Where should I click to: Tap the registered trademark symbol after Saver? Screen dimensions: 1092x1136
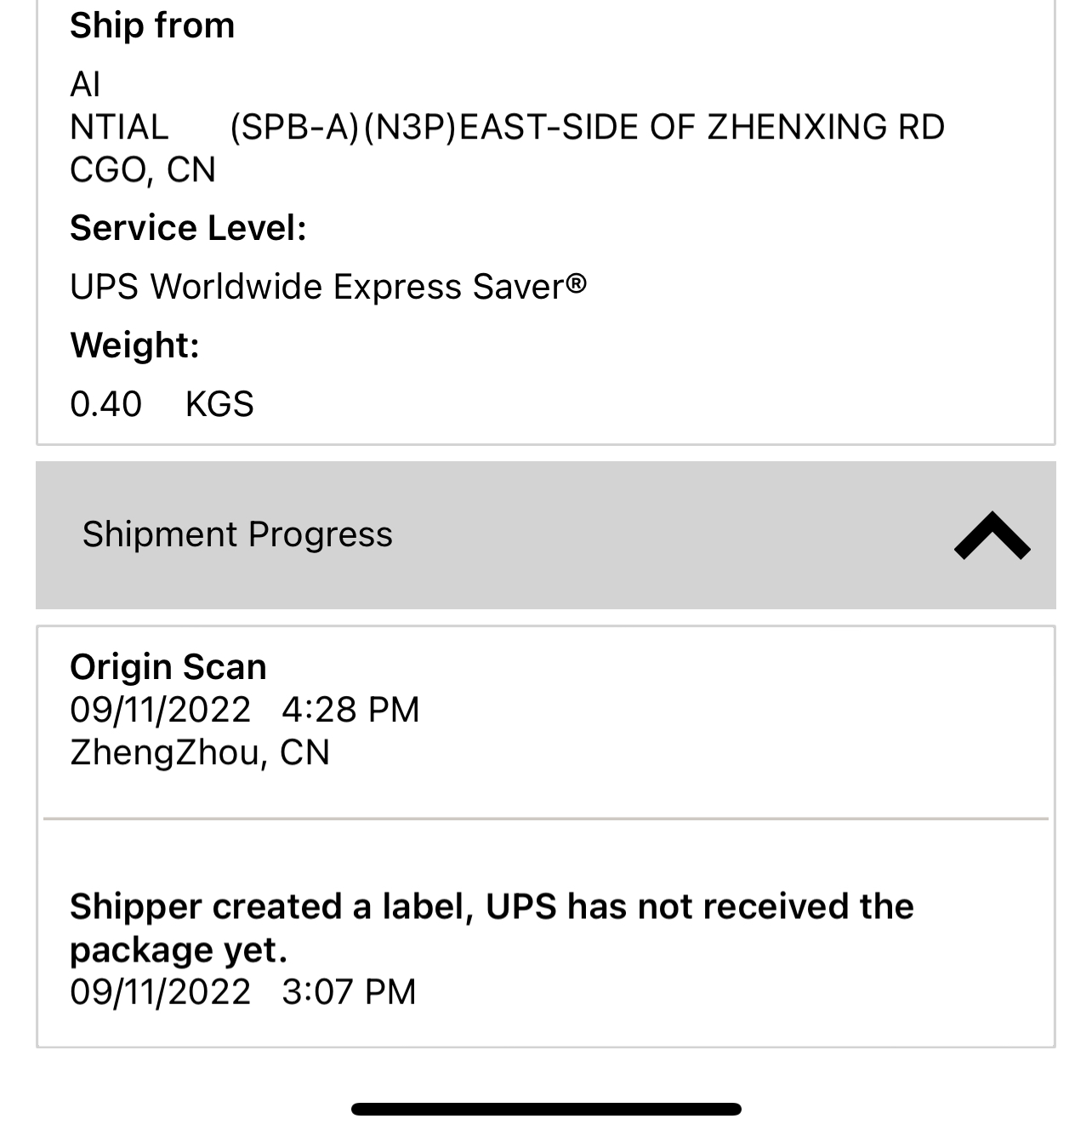click(577, 283)
